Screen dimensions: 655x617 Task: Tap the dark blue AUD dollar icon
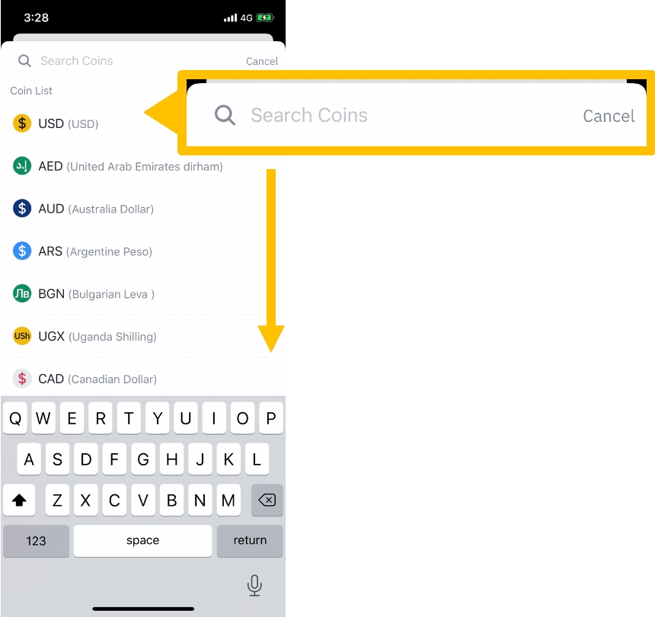pyautogui.click(x=22, y=208)
